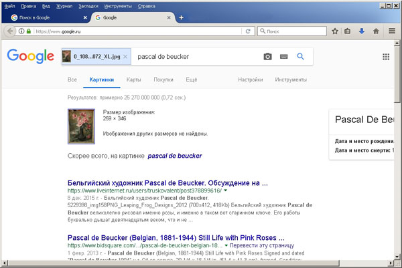
Task: Close the "Поиск в Google" tab
Action: (x=85, y=17)
